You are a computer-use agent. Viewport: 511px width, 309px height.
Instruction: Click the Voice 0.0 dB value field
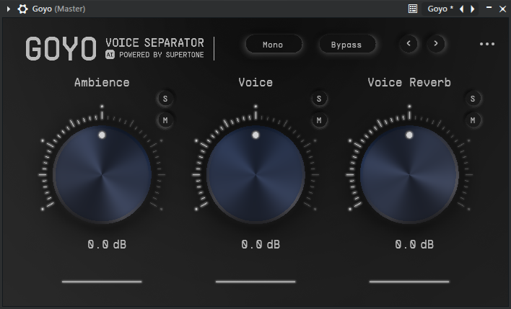pyautogui.click(x=255, y=245)
